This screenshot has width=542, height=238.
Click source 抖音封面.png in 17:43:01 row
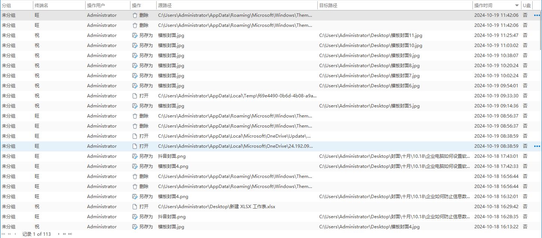(172, 156)
